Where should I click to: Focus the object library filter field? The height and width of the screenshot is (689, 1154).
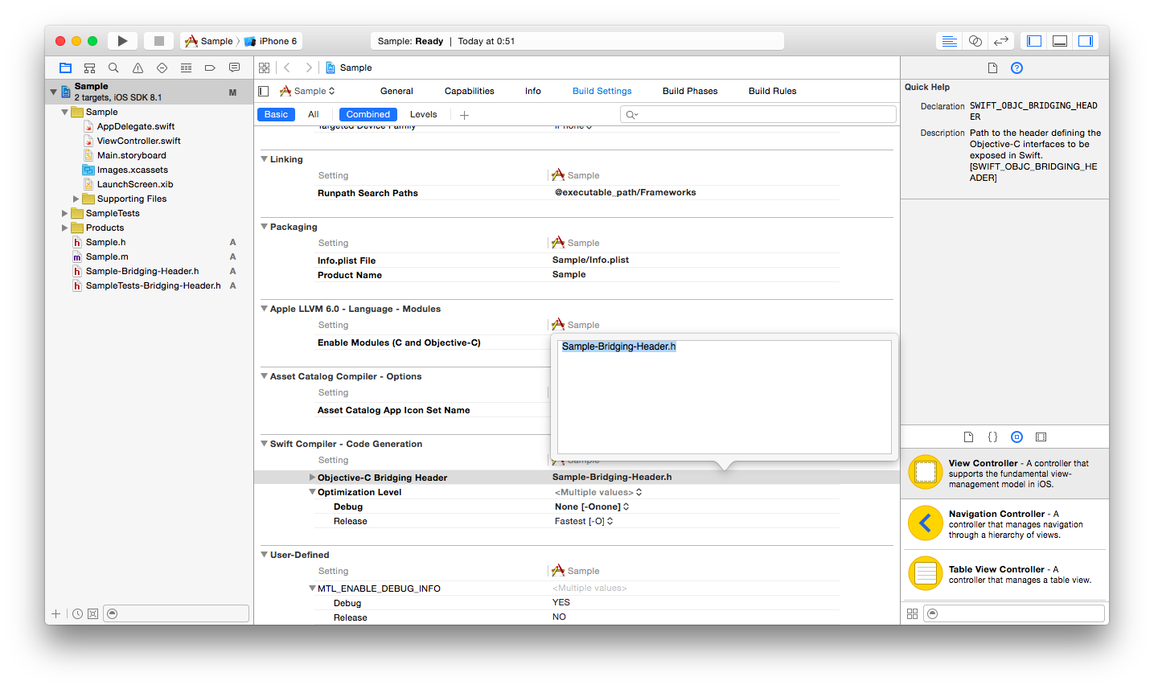(1013, 613)
